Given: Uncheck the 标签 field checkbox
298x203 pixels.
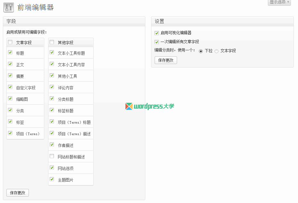Looking at the screenshot, I should [x=10, y=121].
